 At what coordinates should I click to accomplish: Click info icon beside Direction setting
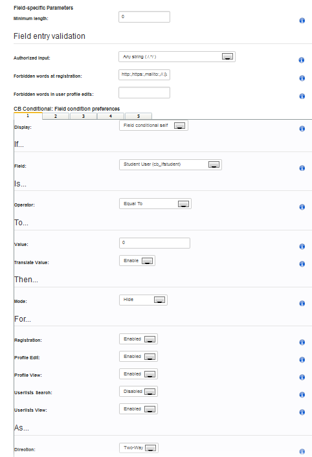[302, 451]
